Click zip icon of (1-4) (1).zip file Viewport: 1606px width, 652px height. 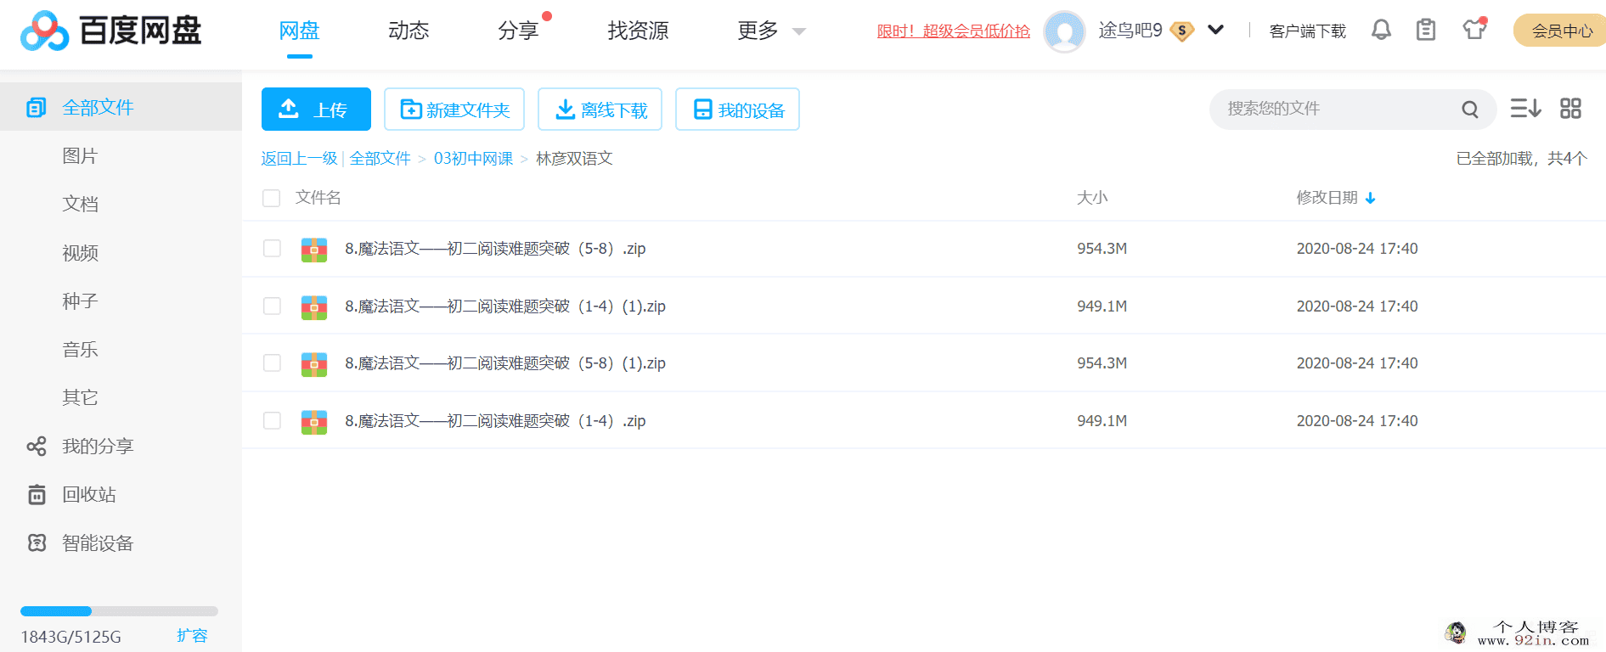pyautogui.click(x=314, y=306)
